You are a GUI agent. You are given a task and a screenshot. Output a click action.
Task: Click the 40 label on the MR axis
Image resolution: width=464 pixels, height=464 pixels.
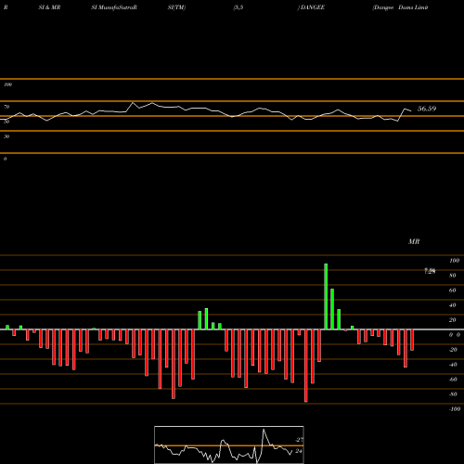(453, 305)
